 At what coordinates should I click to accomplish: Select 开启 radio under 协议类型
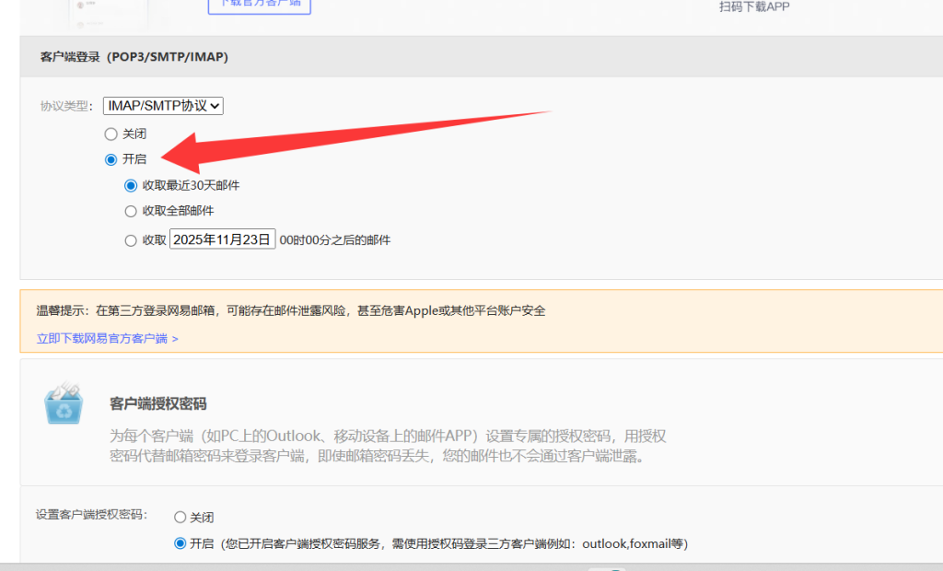(x=111, y=159)
